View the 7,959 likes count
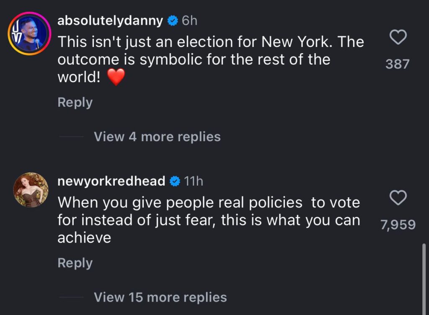 [x=398, y=225]
